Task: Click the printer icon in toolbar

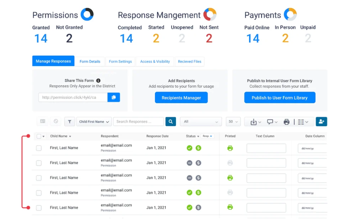Action: pyautogui.click(x=286, y=122)
